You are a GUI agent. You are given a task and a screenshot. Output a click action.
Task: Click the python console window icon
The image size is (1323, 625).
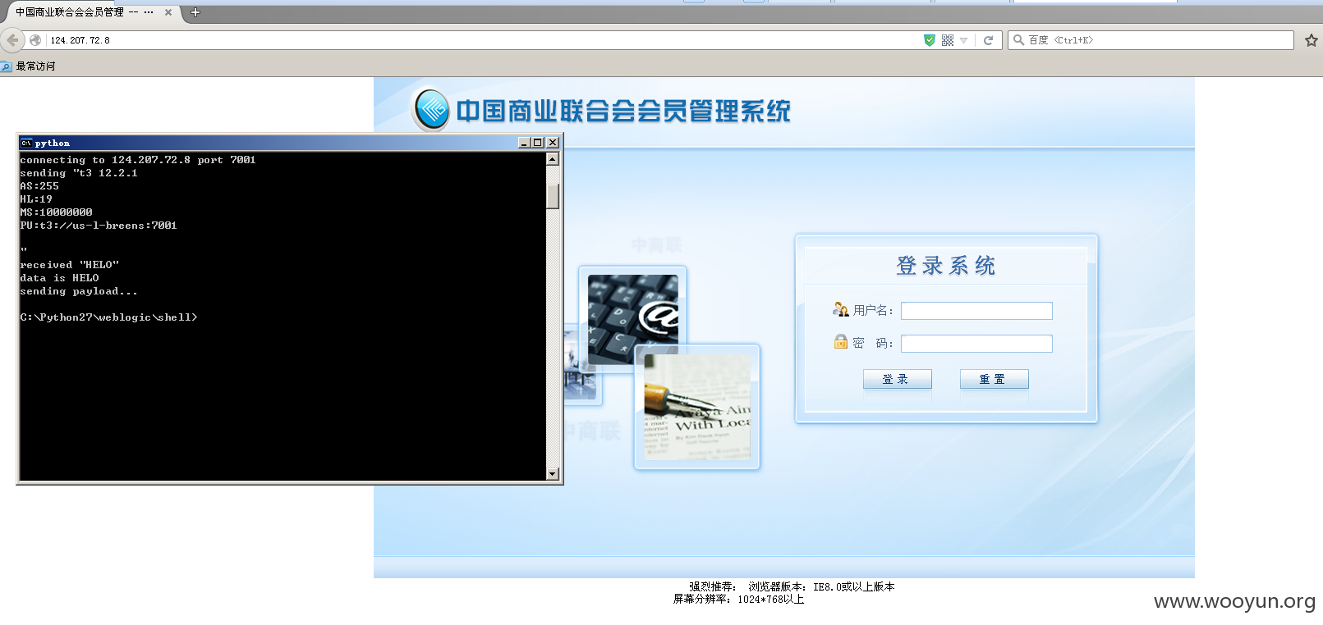(26, 143)
